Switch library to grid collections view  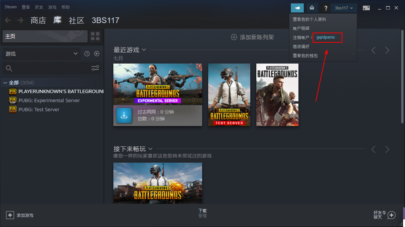(x=95, y=36)
